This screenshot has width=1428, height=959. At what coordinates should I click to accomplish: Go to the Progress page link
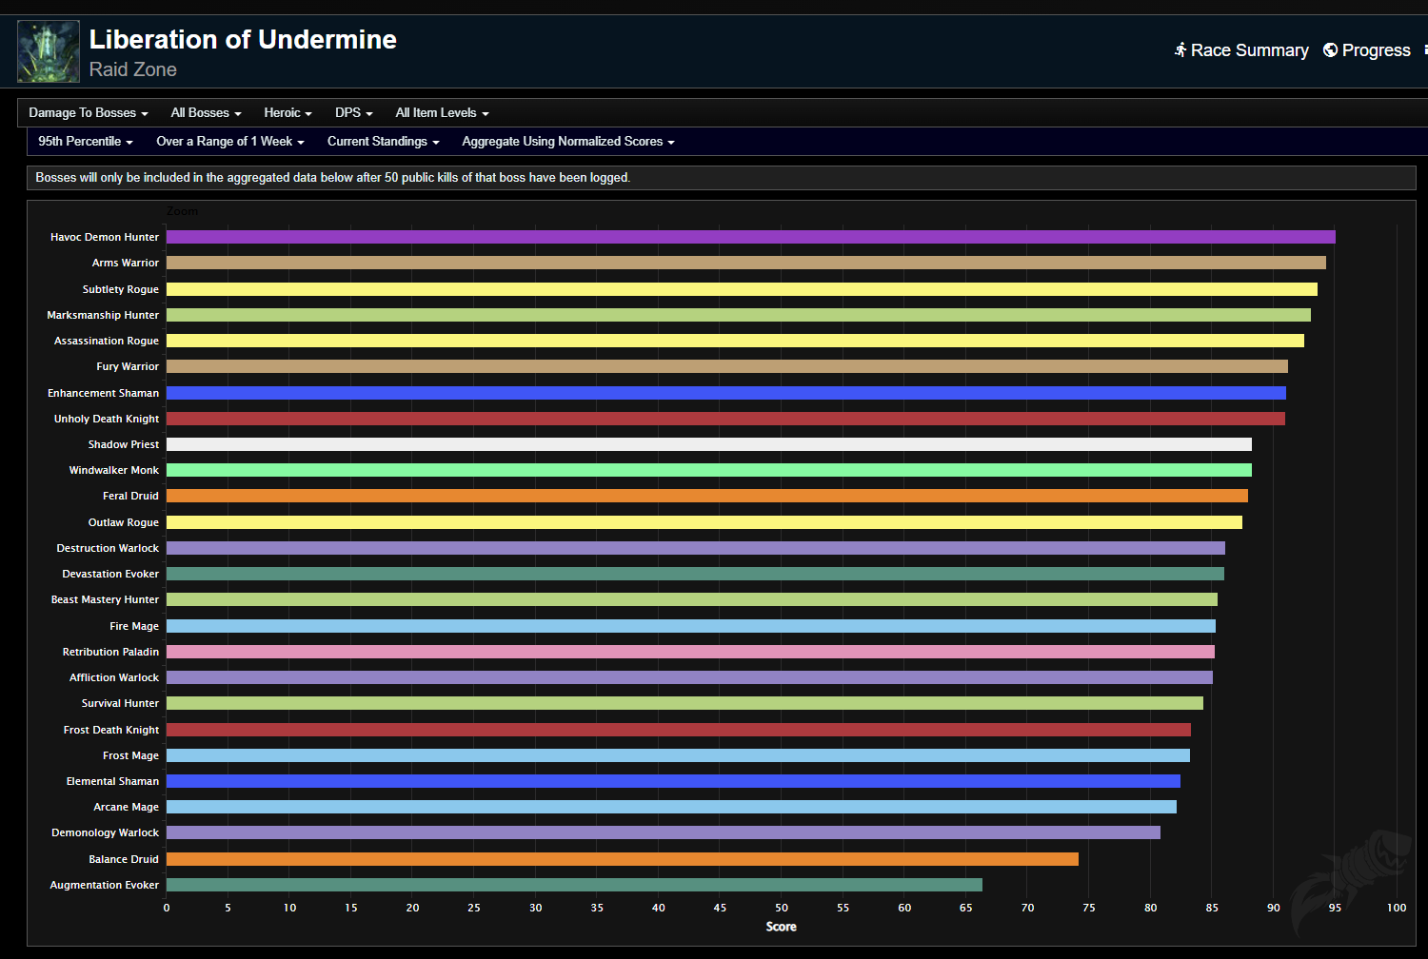click(x=1376, y=50)
